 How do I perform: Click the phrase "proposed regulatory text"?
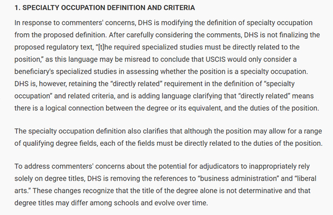[54, 47]
